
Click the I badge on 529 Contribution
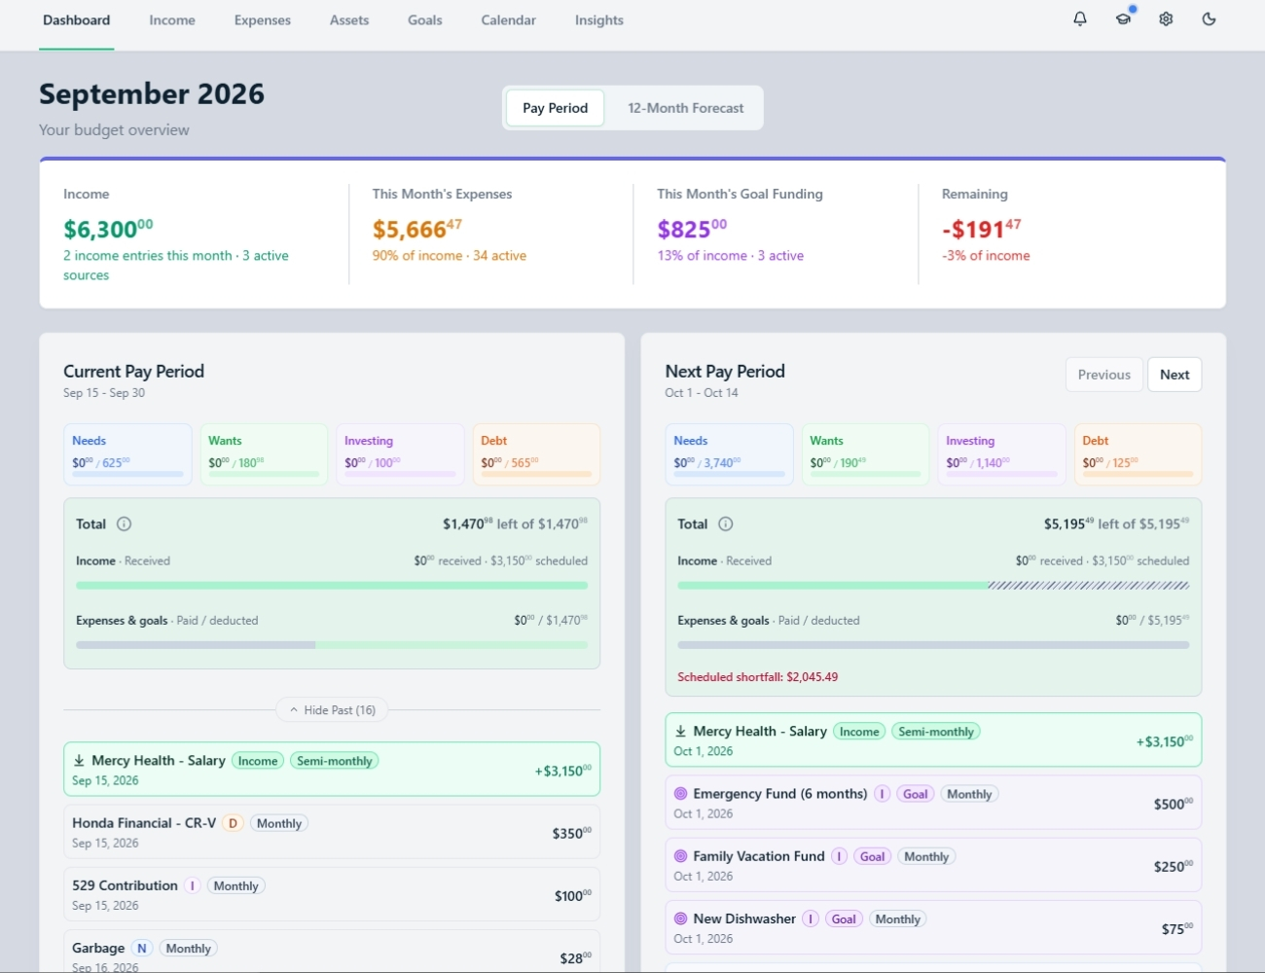coord(193,885)
